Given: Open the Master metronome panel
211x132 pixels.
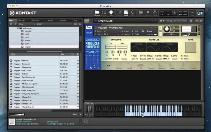Looking at the screenshot, I should 104,13.
